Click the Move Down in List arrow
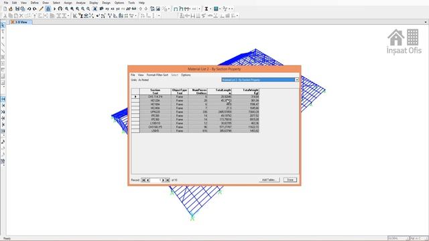429x241 pixels. [146, 9]
